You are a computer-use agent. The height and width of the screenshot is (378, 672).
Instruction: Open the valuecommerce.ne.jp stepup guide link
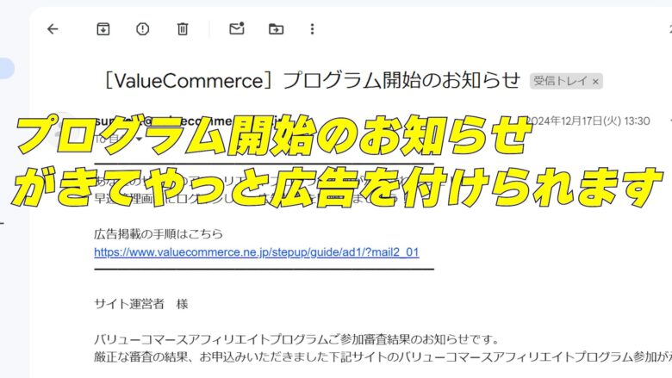coord(256,252)
